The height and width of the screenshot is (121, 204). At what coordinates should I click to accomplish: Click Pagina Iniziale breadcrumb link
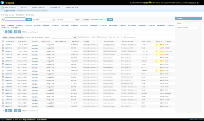pyautogui.click(x=10, y=11)
